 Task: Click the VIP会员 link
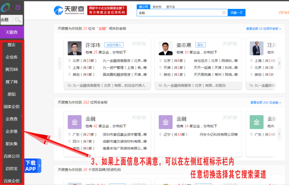click(x=284, y=12)
